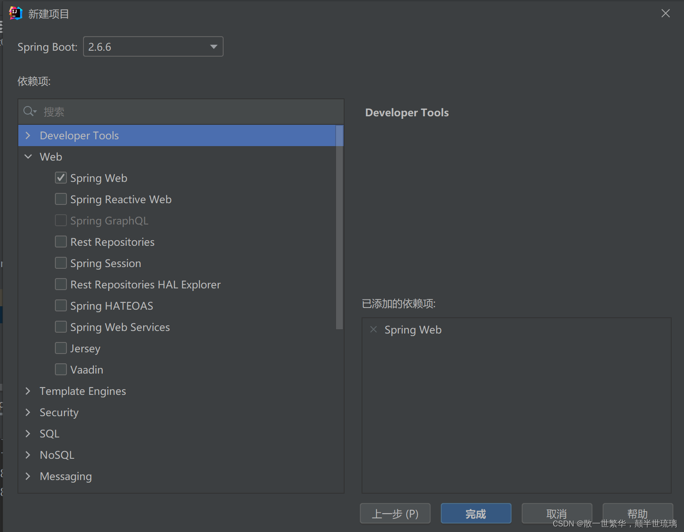
Task: Tick the Jersey checkbox
Action: pyautogui.click(x=61, y=348)
